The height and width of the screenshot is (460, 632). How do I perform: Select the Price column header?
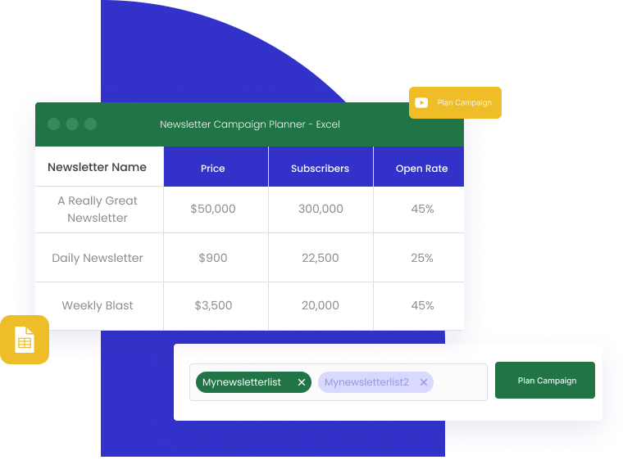tap(213, 169)
